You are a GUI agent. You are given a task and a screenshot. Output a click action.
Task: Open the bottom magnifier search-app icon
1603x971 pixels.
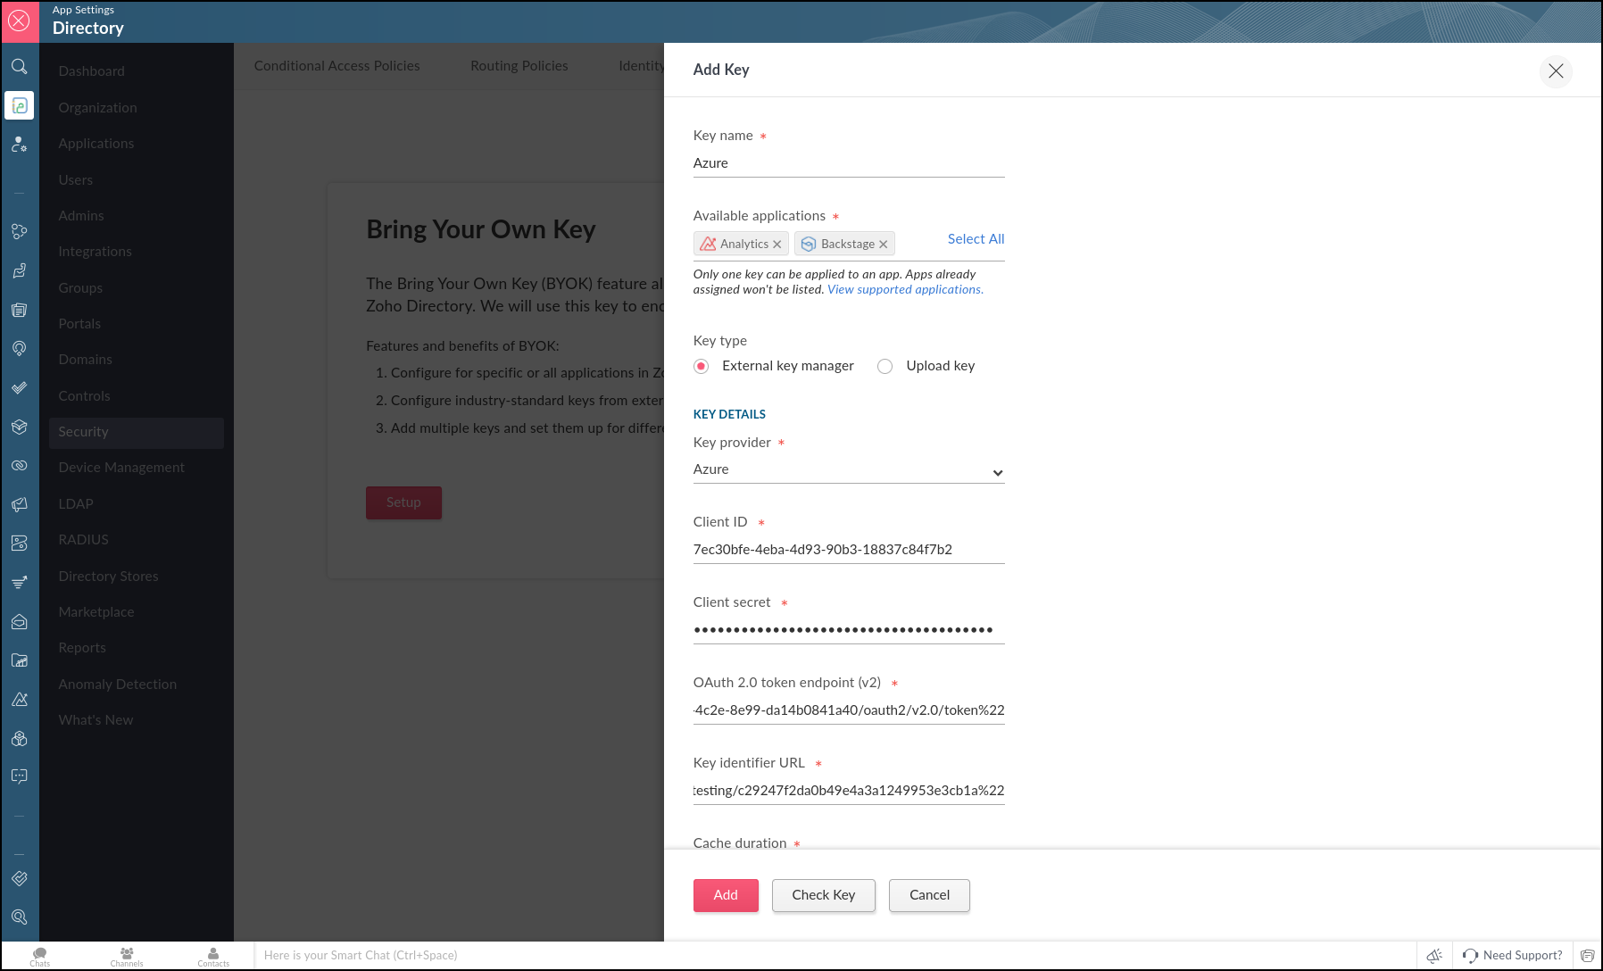point(20,917)
